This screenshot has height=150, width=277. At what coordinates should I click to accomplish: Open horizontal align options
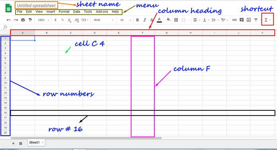[x=197, y=20]
